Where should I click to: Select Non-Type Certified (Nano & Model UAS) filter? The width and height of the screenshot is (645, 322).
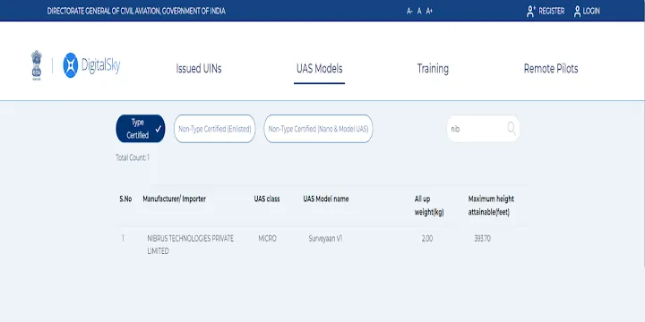(318, 129)
